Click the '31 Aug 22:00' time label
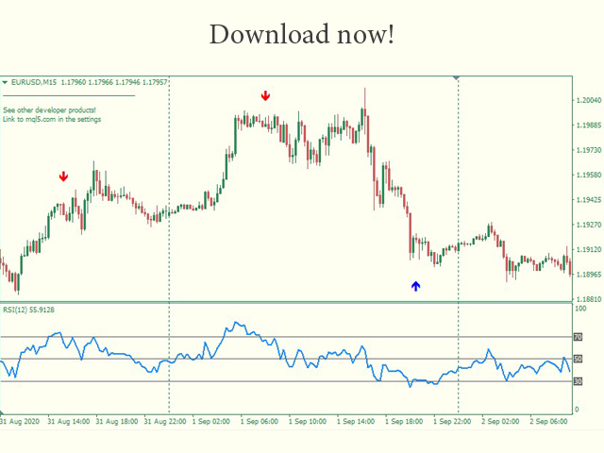 163,422
